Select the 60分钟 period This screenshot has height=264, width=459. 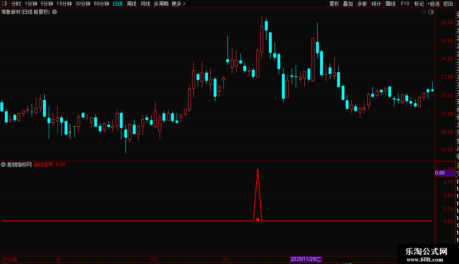click(x=102, y=4)
